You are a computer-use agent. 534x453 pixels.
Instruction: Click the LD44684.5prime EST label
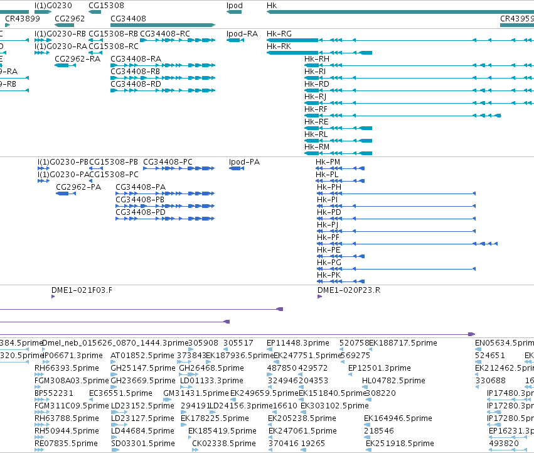tap(142, 431)
